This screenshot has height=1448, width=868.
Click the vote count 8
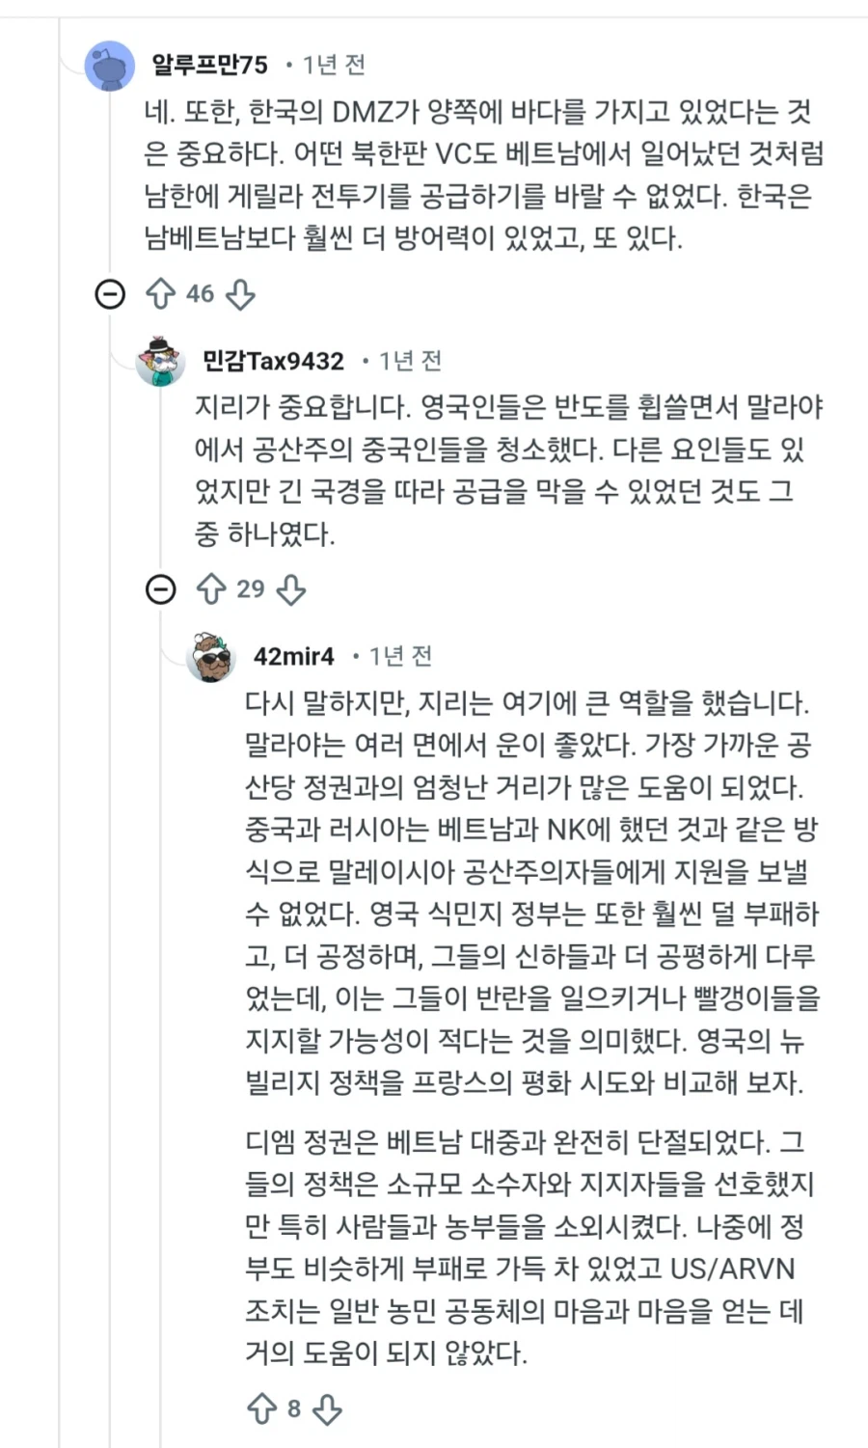click(295, 1409)
